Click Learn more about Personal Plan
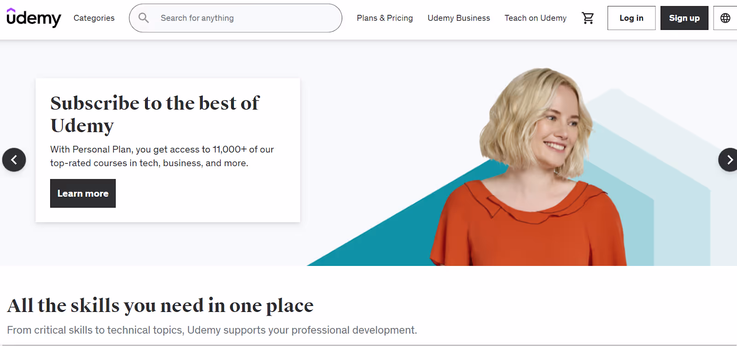 pyautogui.click(x=83, y=193)
